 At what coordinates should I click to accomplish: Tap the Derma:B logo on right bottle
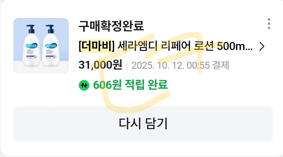coord(51,46)
